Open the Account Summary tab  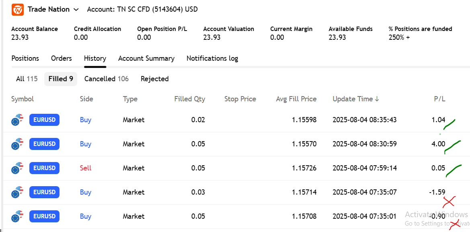(x=146, y=58)
